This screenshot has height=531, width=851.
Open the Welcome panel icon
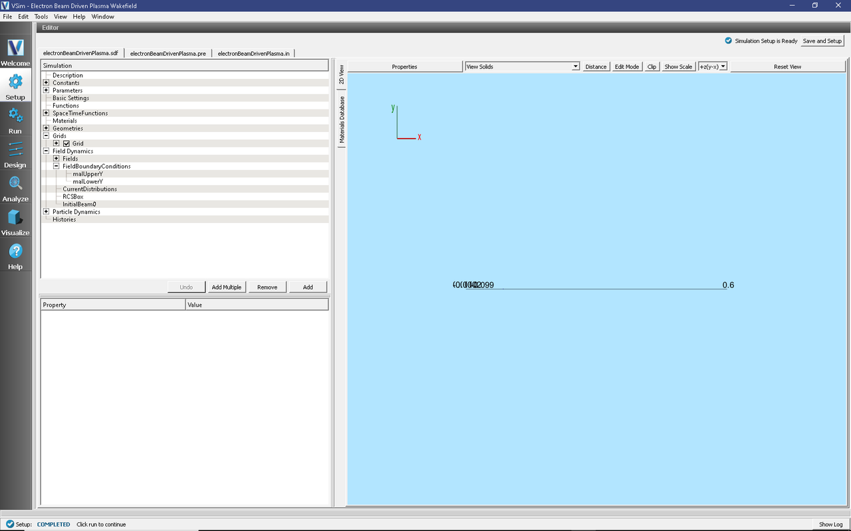tap(15, 48)
